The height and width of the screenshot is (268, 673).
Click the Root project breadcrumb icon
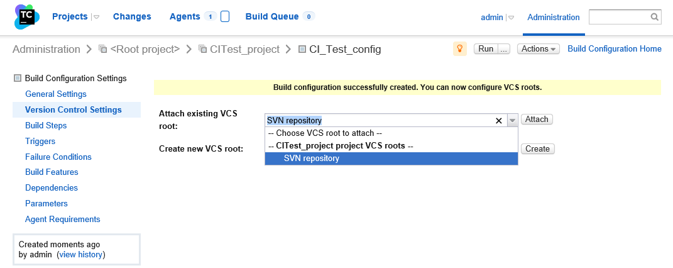(104, 49)
